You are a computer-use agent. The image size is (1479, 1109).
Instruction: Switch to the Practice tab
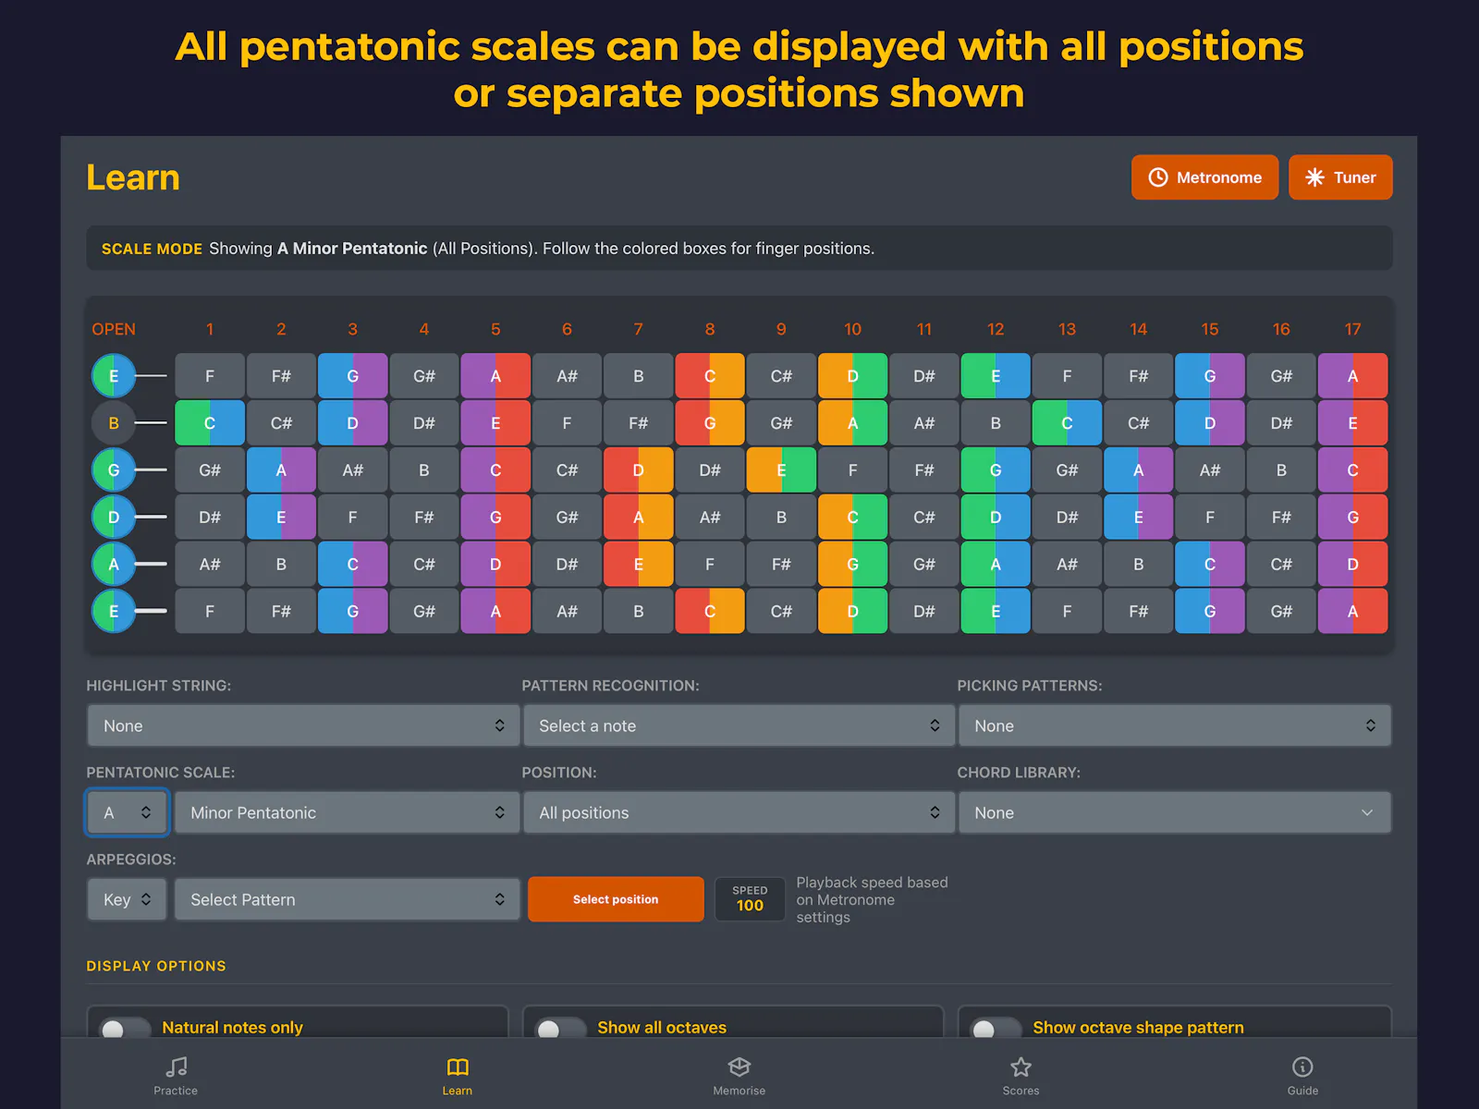(x=176, y=1076)
